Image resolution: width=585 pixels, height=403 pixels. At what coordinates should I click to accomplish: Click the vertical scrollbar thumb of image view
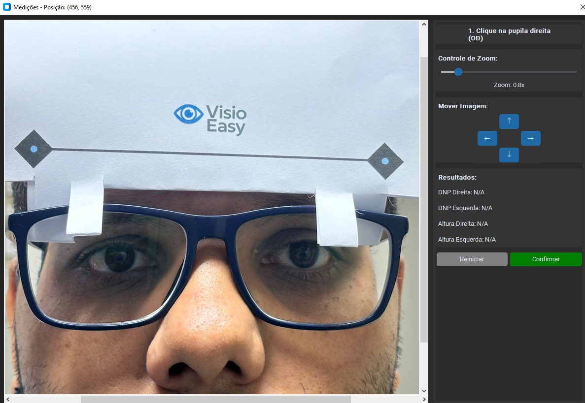(424, 200)
